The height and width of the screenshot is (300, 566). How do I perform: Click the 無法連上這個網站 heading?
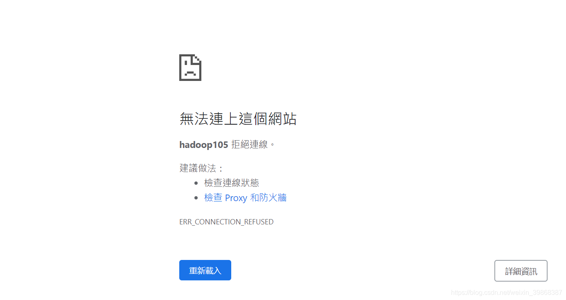[x=238, y=119]
